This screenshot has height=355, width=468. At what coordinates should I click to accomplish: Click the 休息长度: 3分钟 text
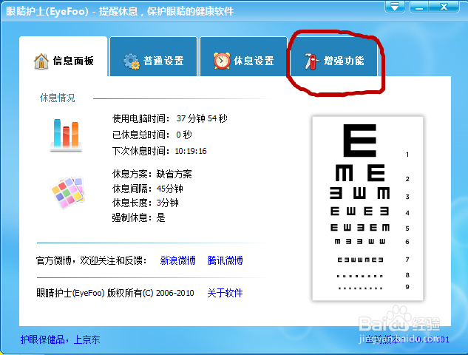pos(145,203)
